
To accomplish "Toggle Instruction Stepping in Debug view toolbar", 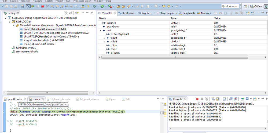I will 77,13.
